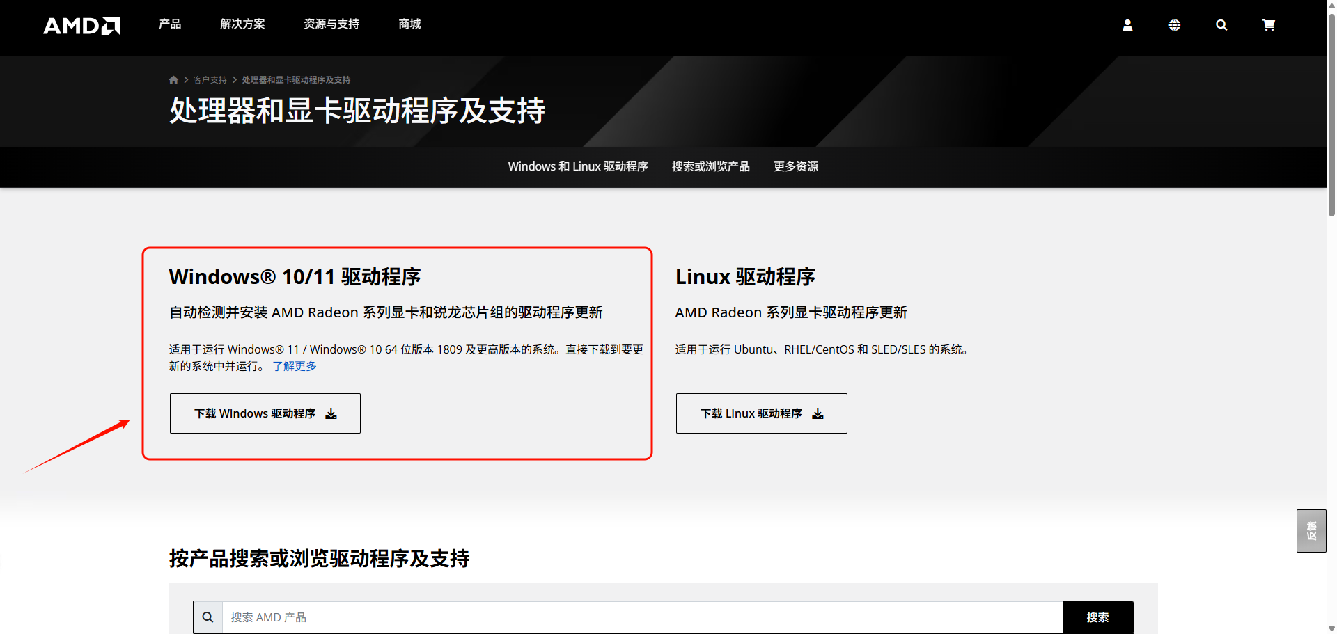This screenshot has width=1337, height=634.
Task: Open the feedback tab on right edge
Action: 1311,531
